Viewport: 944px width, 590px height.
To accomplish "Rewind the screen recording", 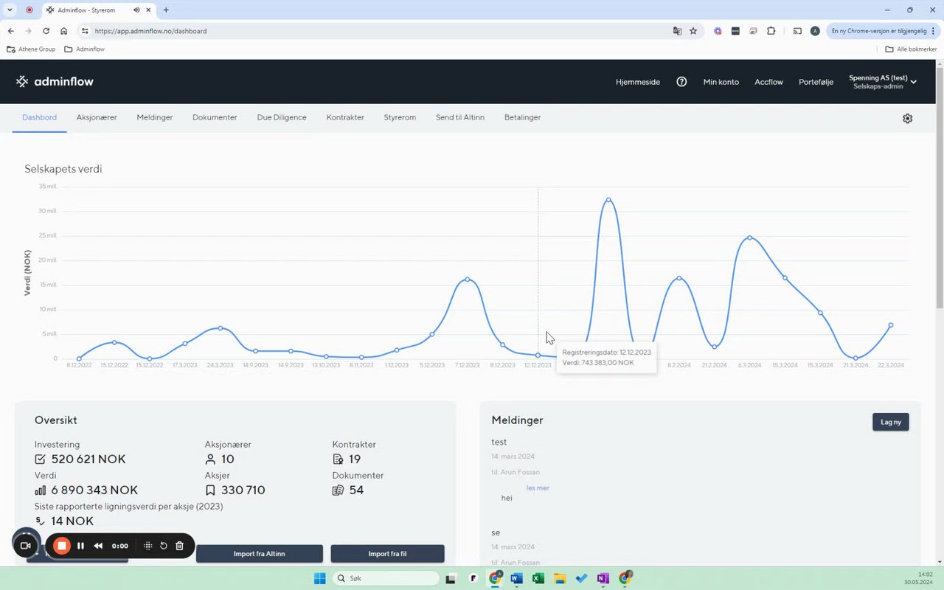I will (x=98, y=546).
